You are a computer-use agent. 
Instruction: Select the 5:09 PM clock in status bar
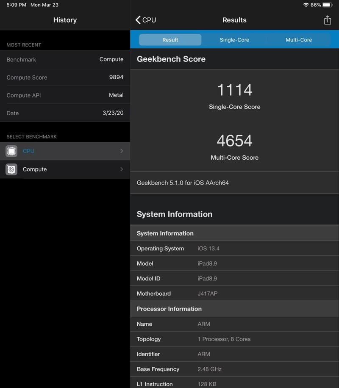point(17,5)
